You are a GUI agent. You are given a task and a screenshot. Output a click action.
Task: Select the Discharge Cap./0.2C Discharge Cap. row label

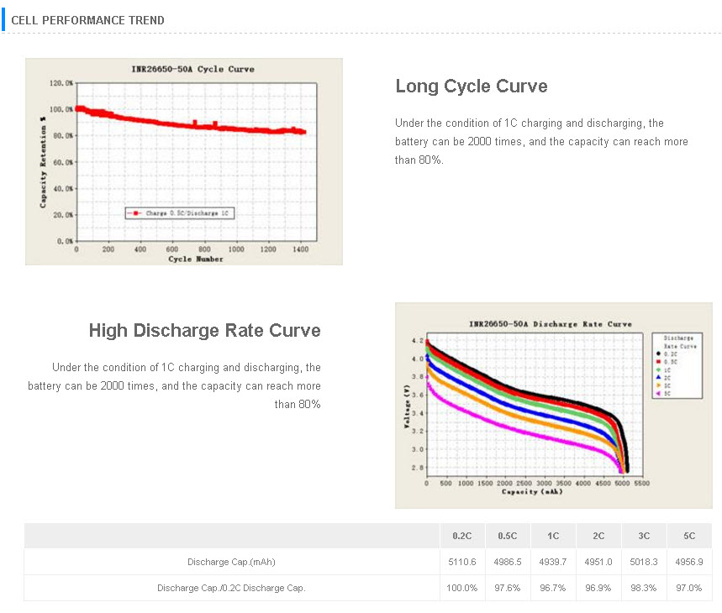pyautogui.click(x=231, y=588)
